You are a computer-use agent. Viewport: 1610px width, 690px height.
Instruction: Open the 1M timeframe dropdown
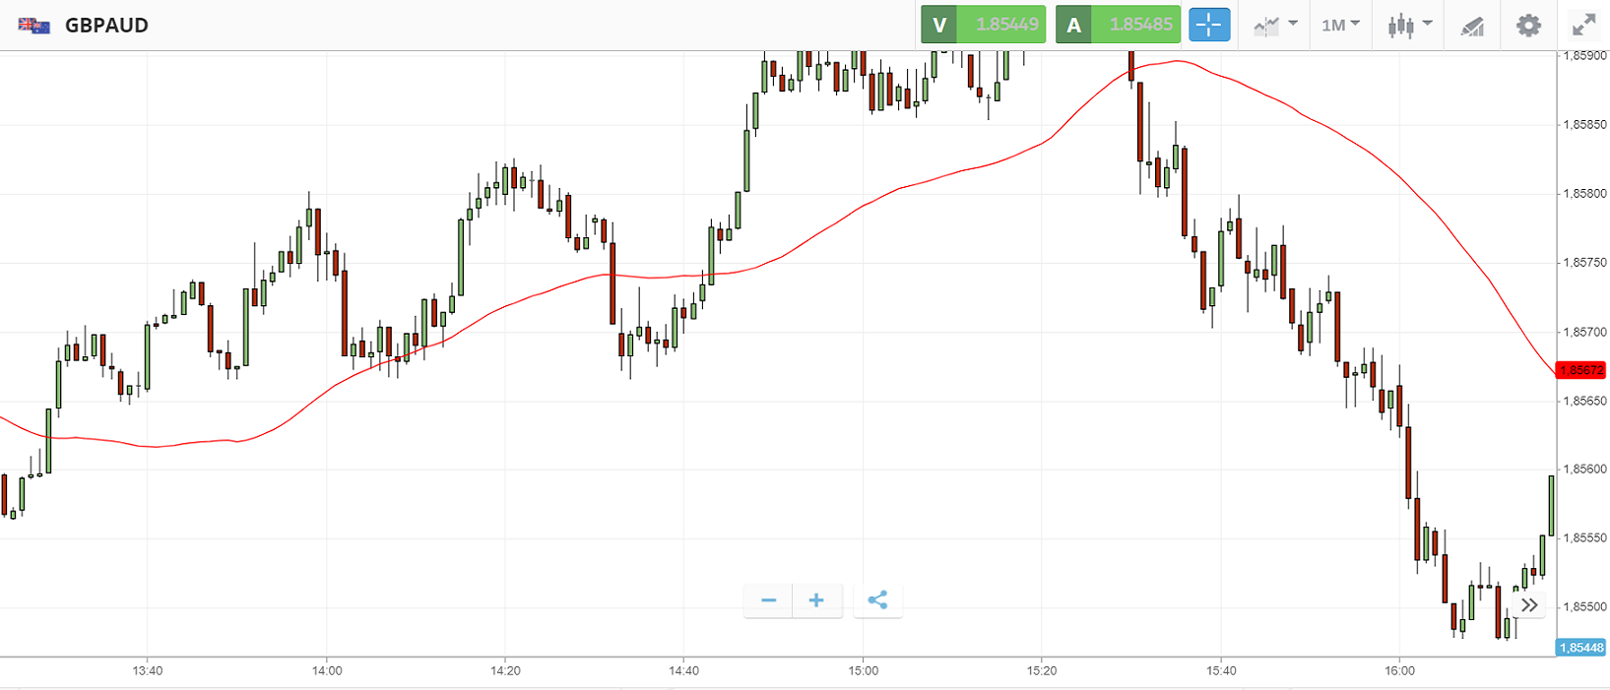(1340, 25)
